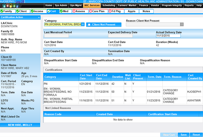Switch to the Appts tab
203x137 pixels.
(132, 11)
